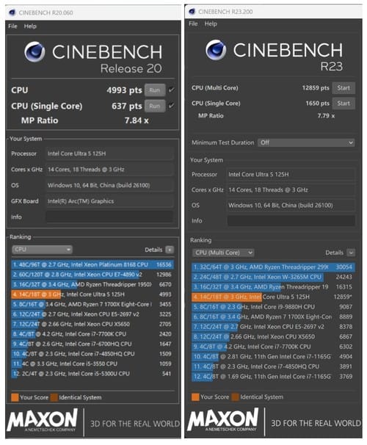Click the Cinebench Release 20 sphere logo
The height and width of the screenshot is (445, 367).
click(34, 52)
